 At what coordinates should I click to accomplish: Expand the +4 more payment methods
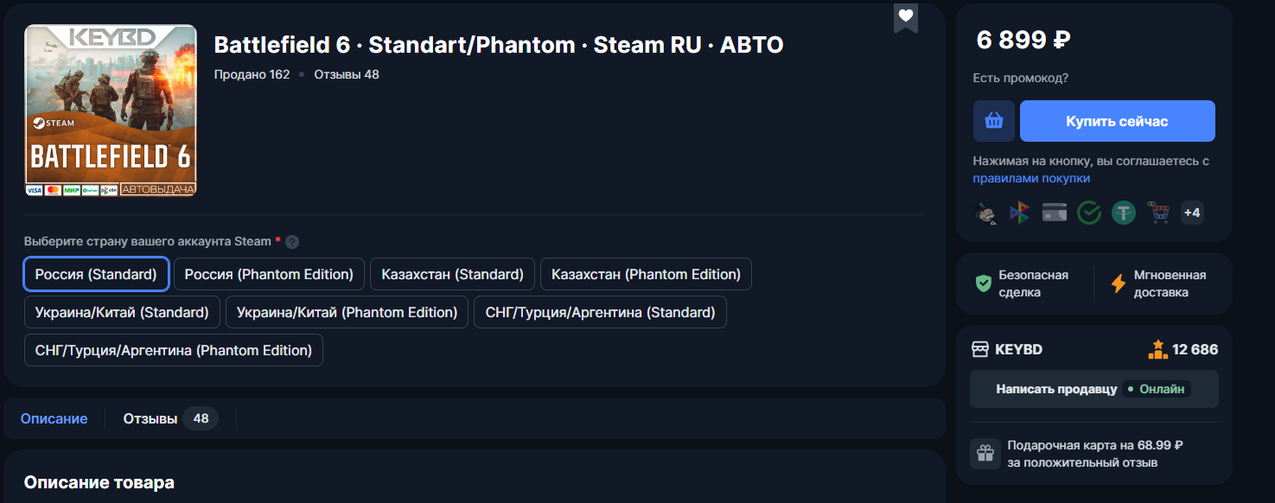(1192, 213)
